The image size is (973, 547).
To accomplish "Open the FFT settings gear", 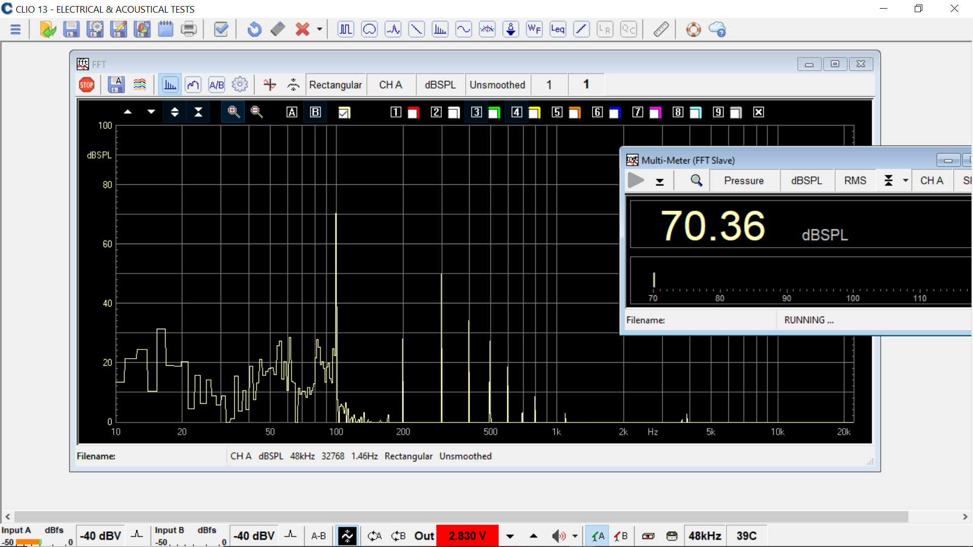I will 240,85.
